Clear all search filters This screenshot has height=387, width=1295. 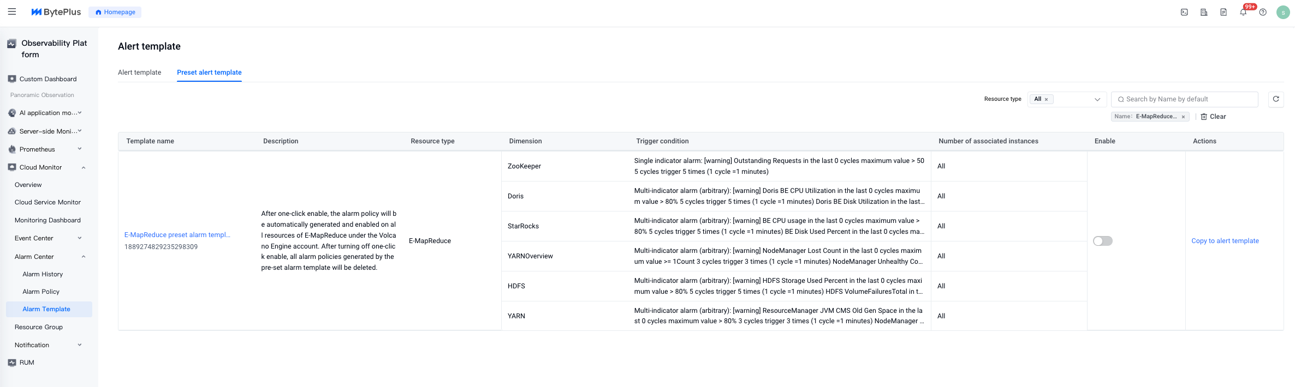pos(1213,117)
